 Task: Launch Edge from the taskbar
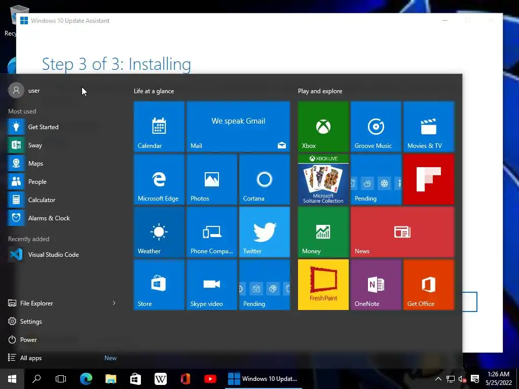point(86,379)
